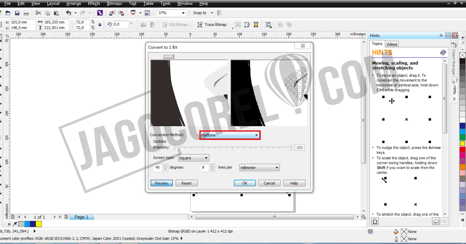Select the yellow swatch in document palette
The height and width of the screenshot is (244, 466).
tap(39, 224)
